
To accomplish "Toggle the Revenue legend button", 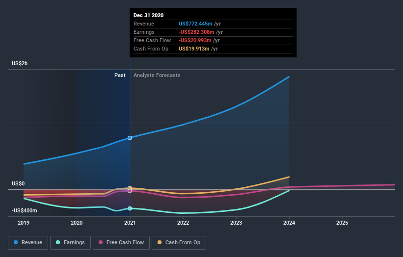I will pyautogui.click(x=28, y=243).
